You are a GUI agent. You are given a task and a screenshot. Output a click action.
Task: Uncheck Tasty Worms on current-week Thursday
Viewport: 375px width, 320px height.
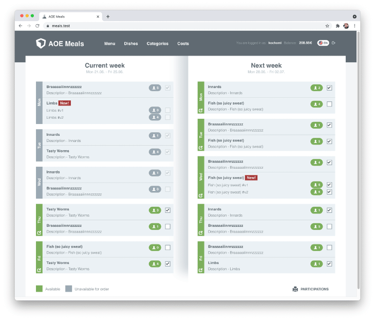pyautogui.click(x=167, y=210)
